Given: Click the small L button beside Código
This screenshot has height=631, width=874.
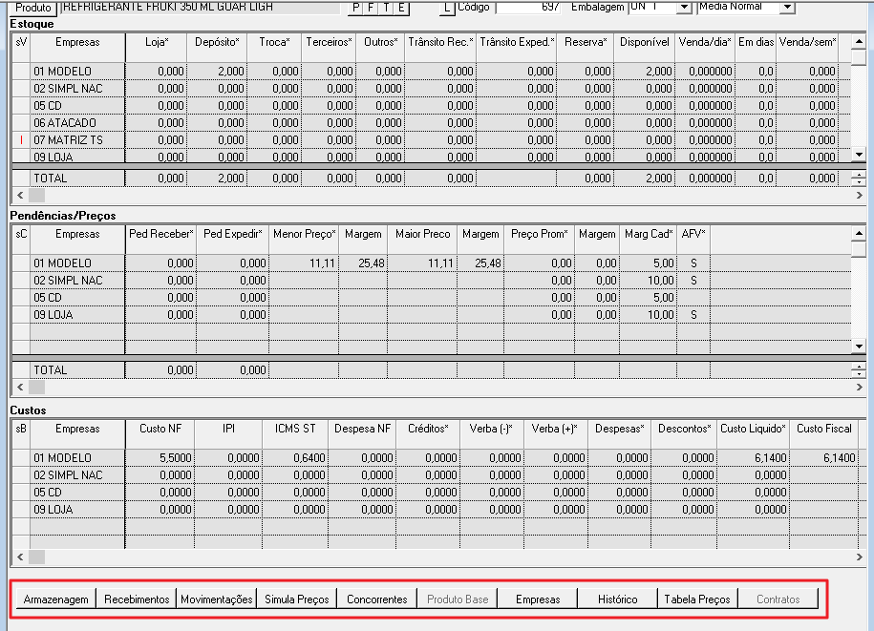Looking at the screenshot, I should (x=447, y=8).
